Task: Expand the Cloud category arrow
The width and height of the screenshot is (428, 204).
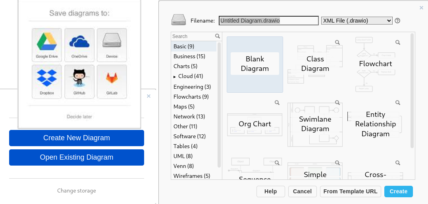Action: [x=175, y=76]
